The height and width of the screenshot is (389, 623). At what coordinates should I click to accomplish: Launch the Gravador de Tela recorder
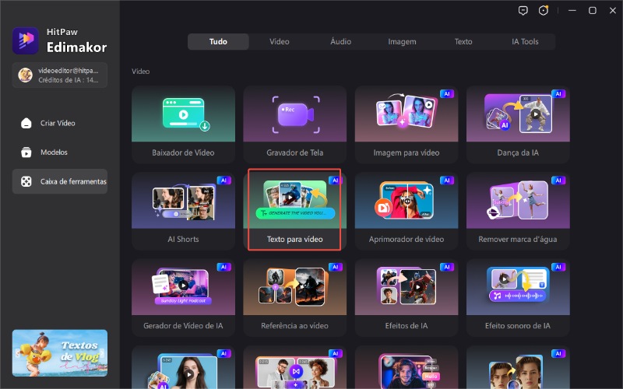click(294, 124)
